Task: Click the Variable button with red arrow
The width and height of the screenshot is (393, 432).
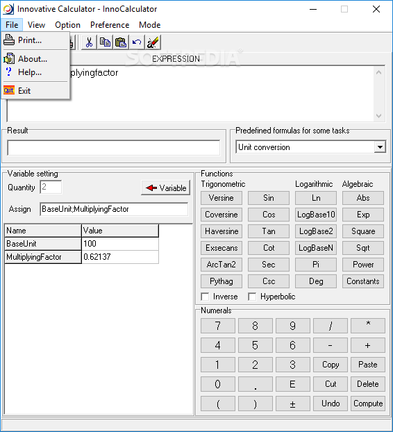Action: tap(165, 188)
